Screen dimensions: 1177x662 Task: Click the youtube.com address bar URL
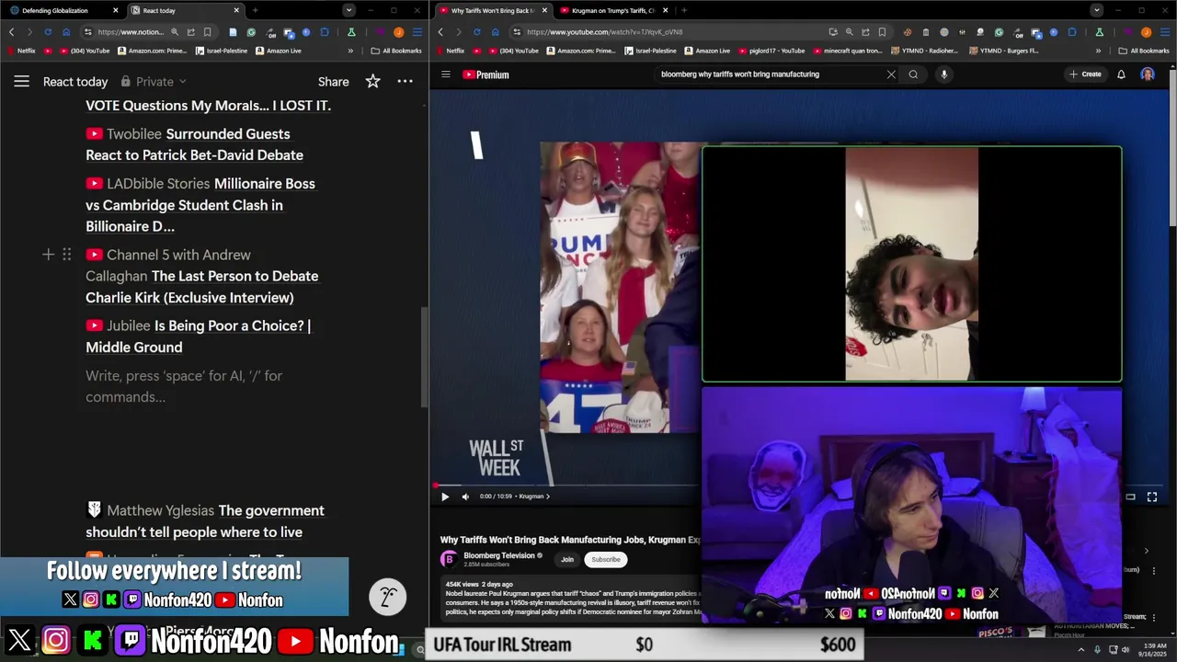click(x=604, y=32)
